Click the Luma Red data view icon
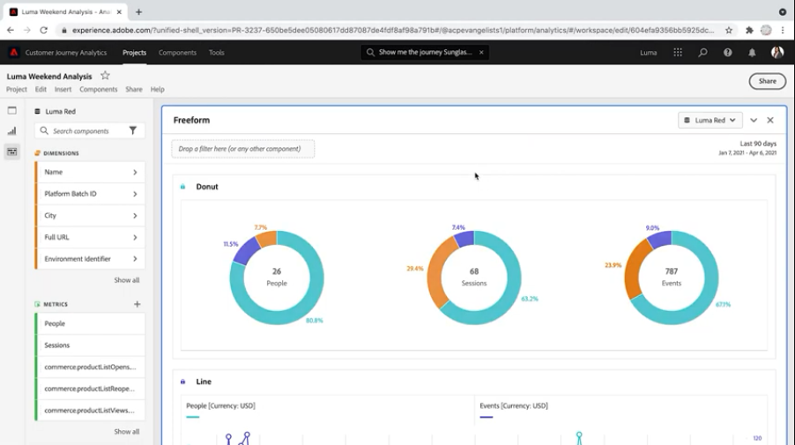The width and height of the screenshot is (795, 445). click(37, 112)
